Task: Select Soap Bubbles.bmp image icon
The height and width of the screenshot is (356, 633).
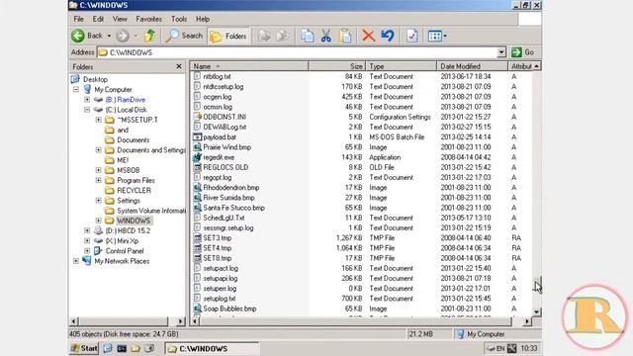Action: [197, 309]
